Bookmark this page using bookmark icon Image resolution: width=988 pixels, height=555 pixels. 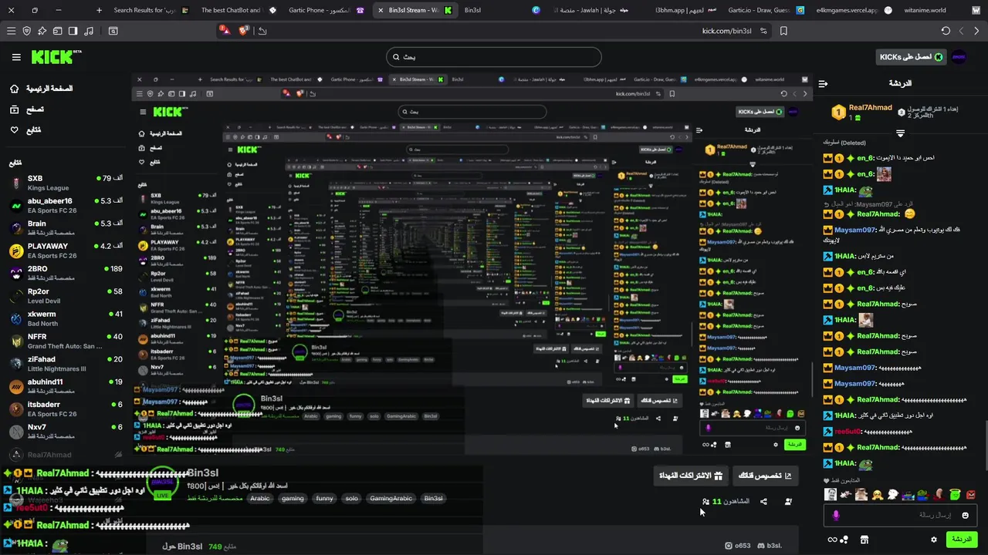[783, 31]
